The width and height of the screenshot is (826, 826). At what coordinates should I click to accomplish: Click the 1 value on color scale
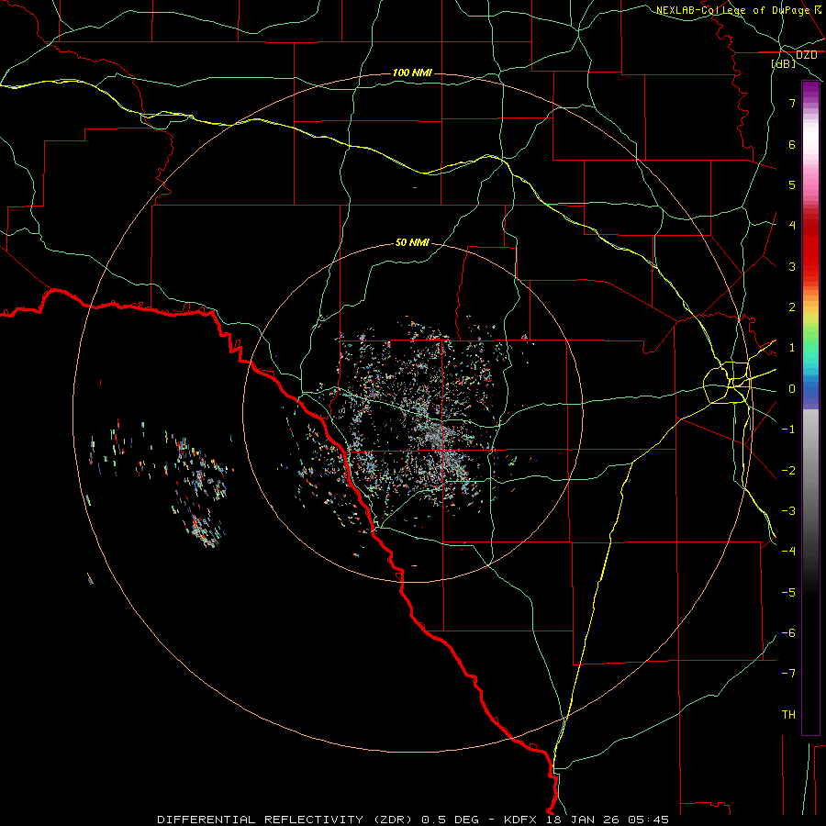coord(792,348)
